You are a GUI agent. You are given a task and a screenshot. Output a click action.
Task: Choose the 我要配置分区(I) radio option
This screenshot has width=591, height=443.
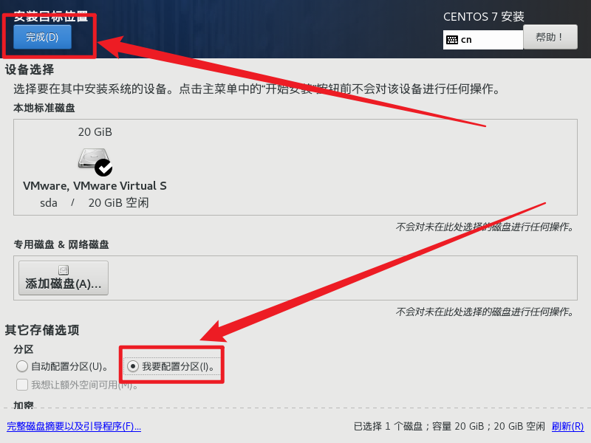pos(133,366)
